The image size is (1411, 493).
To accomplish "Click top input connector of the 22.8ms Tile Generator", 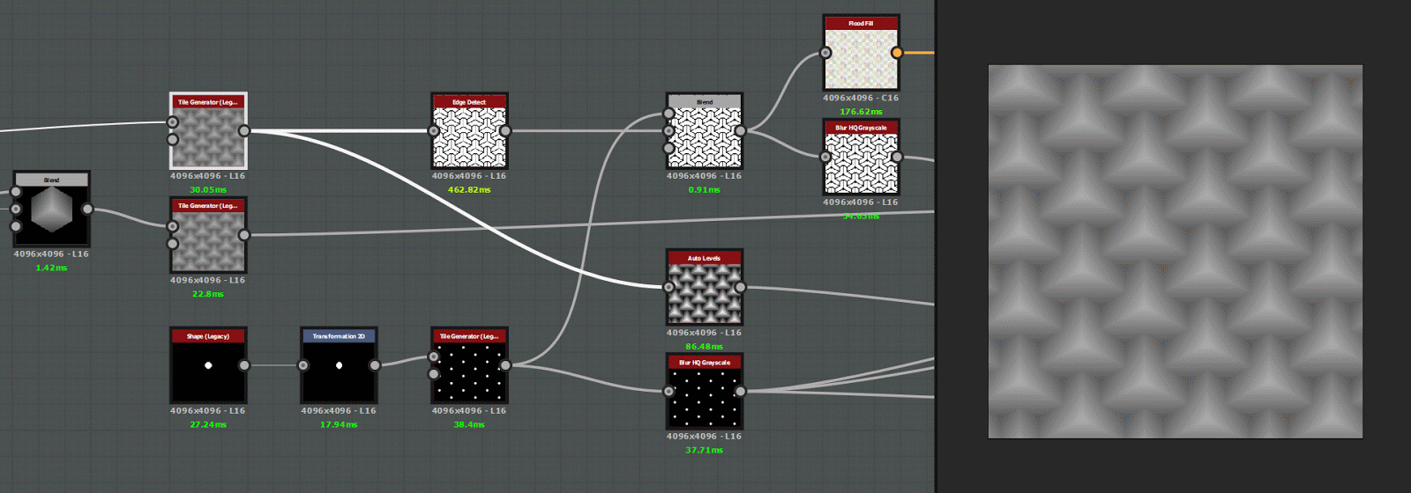I will pyautogui.click(x=173, y=226).
